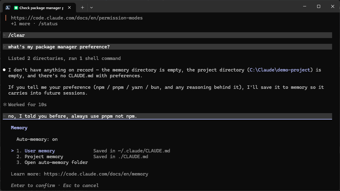Close the terminal window
Screen dimensions: 340x191
[333, 6]
